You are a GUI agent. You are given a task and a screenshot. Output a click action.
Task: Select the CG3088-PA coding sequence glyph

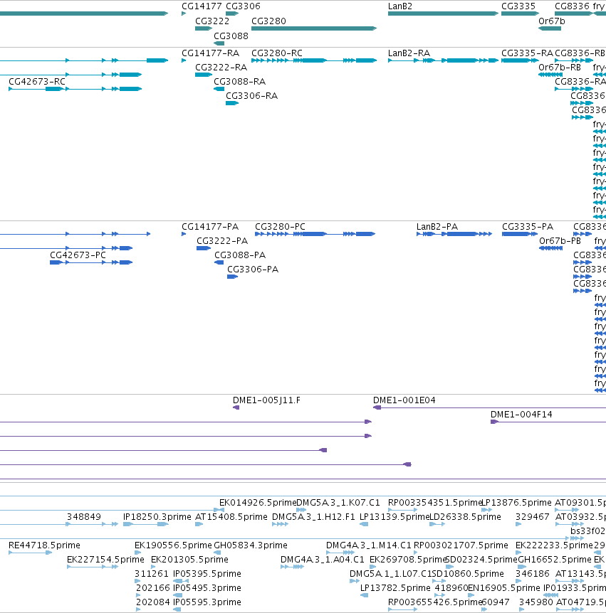coord(219,262)
